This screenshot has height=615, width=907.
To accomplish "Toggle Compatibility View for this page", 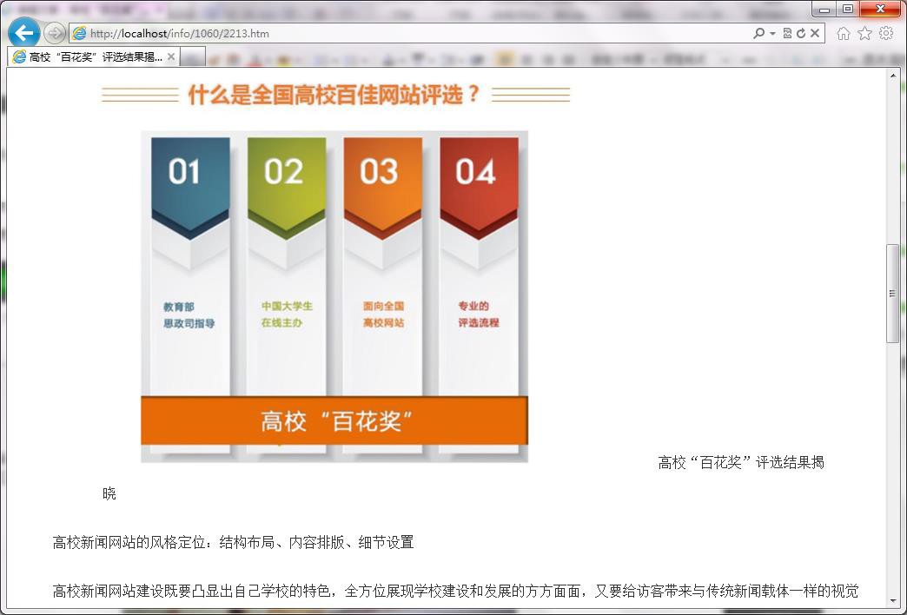I will (787, 33).
